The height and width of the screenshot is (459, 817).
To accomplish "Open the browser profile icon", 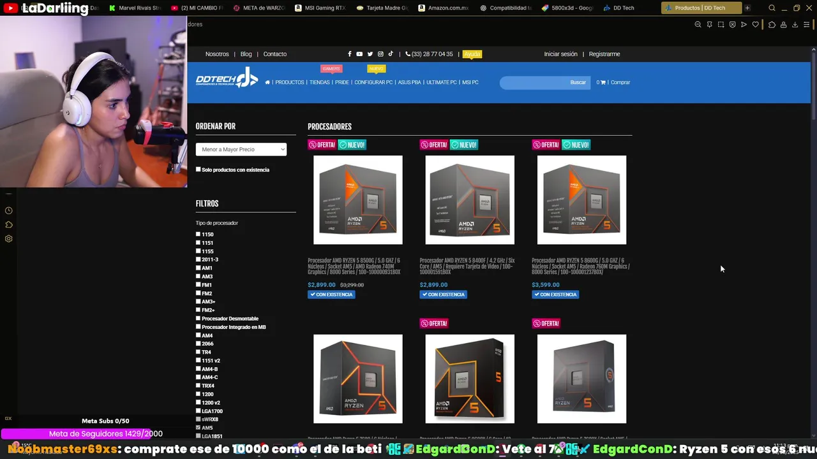I will click(784, 25).
